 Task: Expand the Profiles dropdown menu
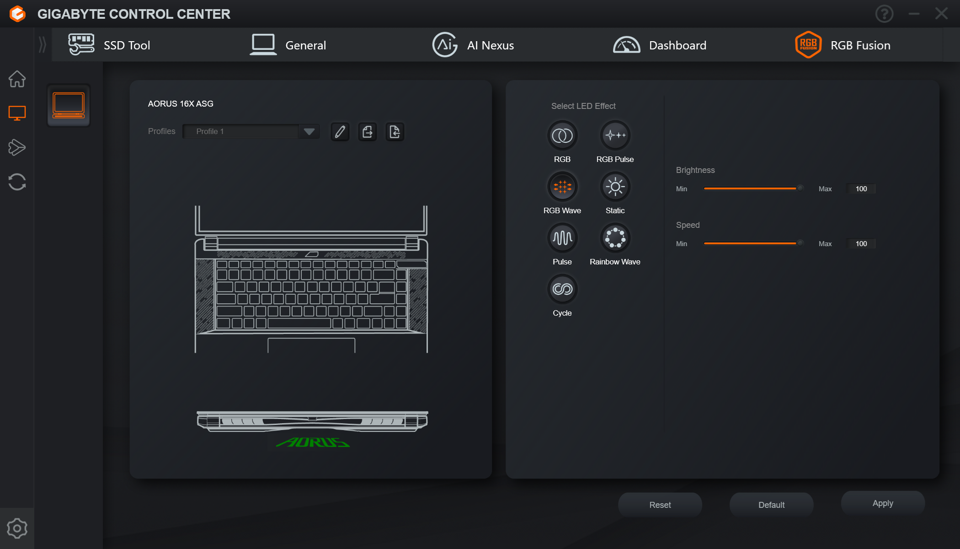pos(308,131)
